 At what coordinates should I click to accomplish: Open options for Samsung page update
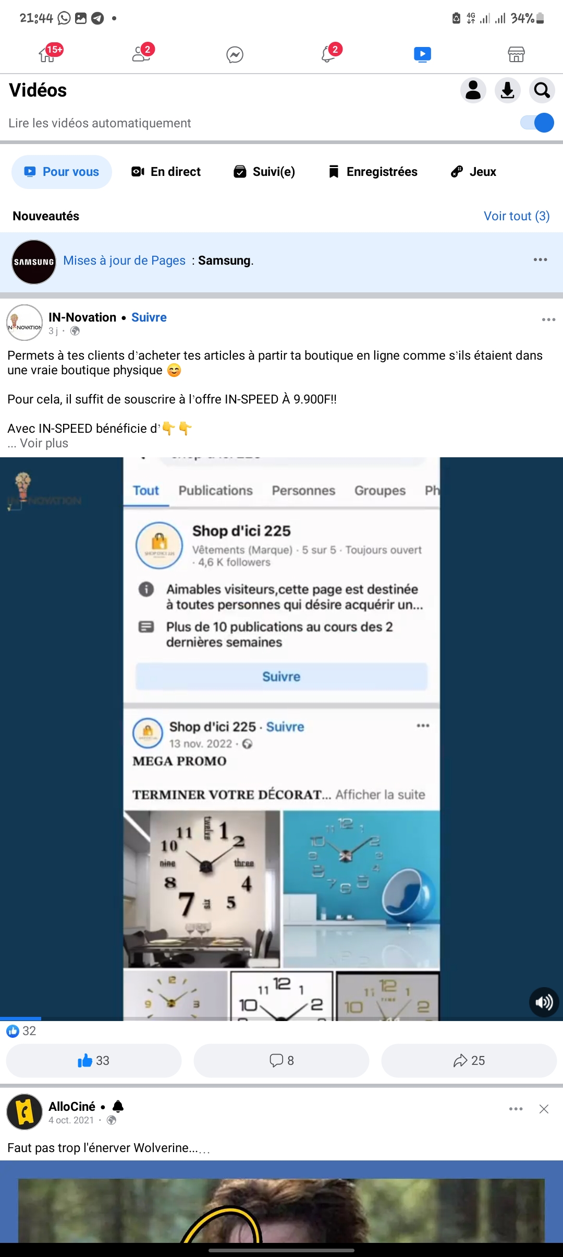pyautogui.click(x=540, y=259)
